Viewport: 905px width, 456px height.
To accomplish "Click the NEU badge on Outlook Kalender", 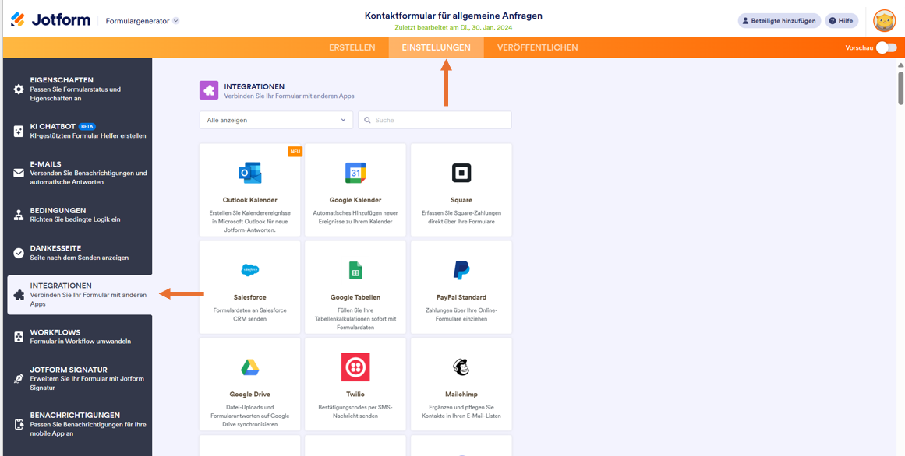I will point(295,151).
